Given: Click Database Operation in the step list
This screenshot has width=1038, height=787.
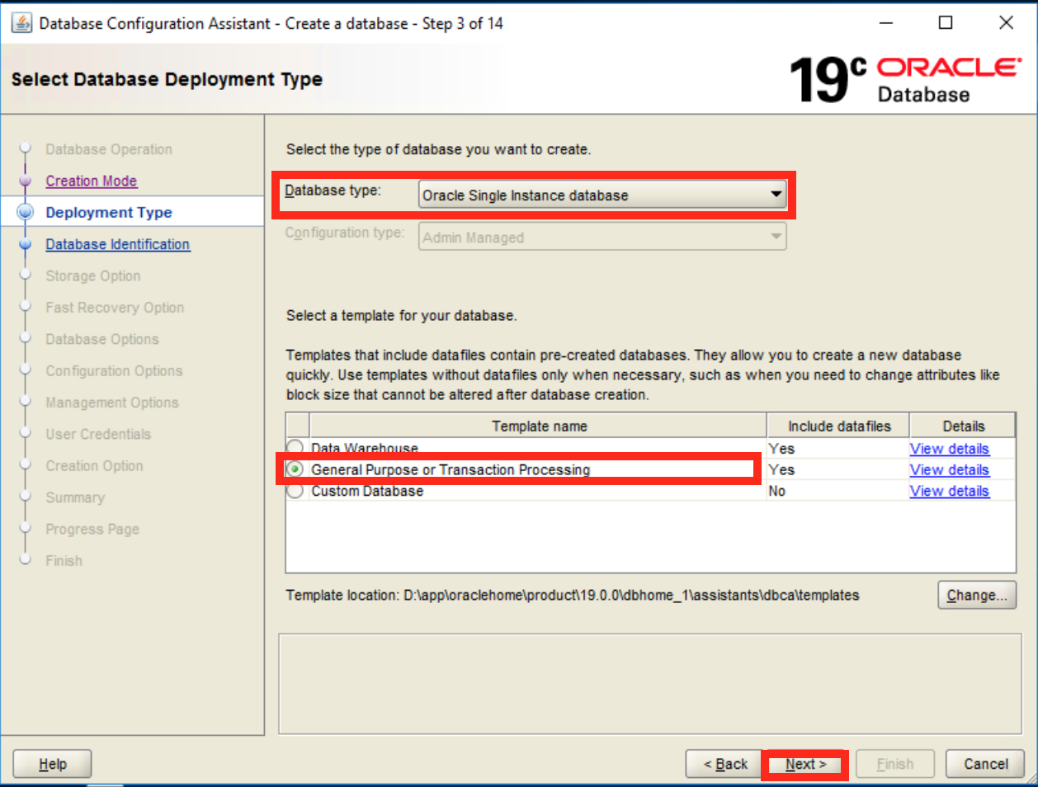Looking at the screenshot, I should pyautogui.click(x=109, y=149).
